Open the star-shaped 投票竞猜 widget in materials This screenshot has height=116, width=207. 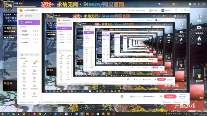[x=34, y=94]
